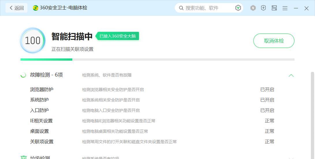Go back with the 返回 button

[x=16, y=8]
